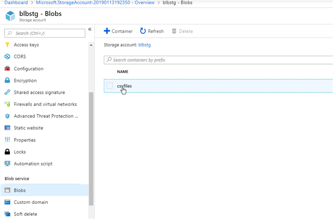Click the Shared access signature link icon

tap(7, 92)
